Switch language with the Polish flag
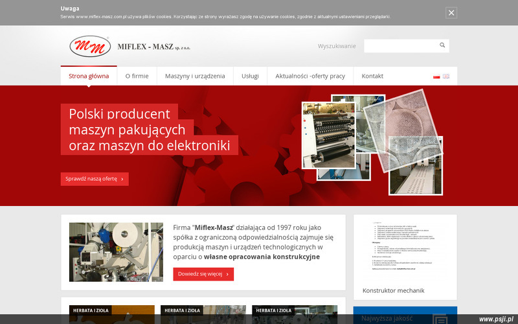 (x=436, y=76)
